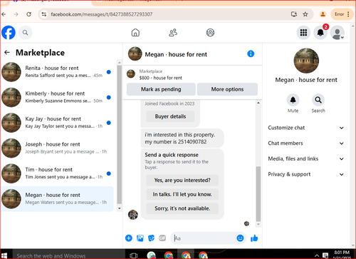Send quick response Yes, are you interested?
This screenshot has width=356, height=259.
(x=182, y=180)
